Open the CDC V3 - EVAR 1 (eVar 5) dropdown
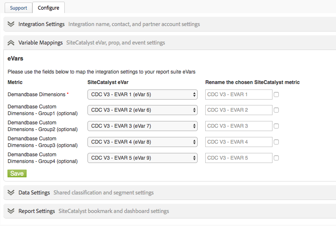The image size is (336, 226). click(x=142, y=95)
